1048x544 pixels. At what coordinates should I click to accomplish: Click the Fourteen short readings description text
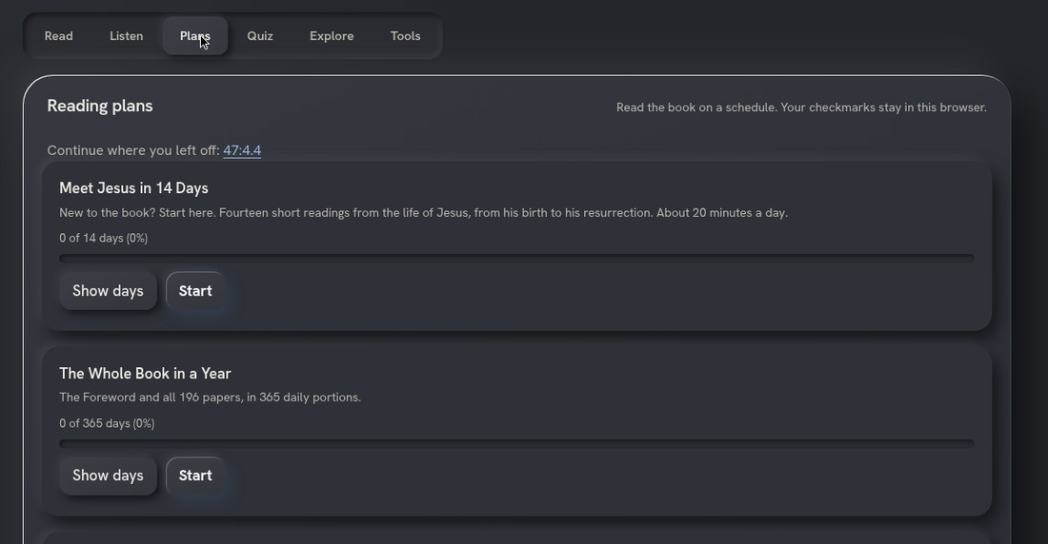coord(424,213)
